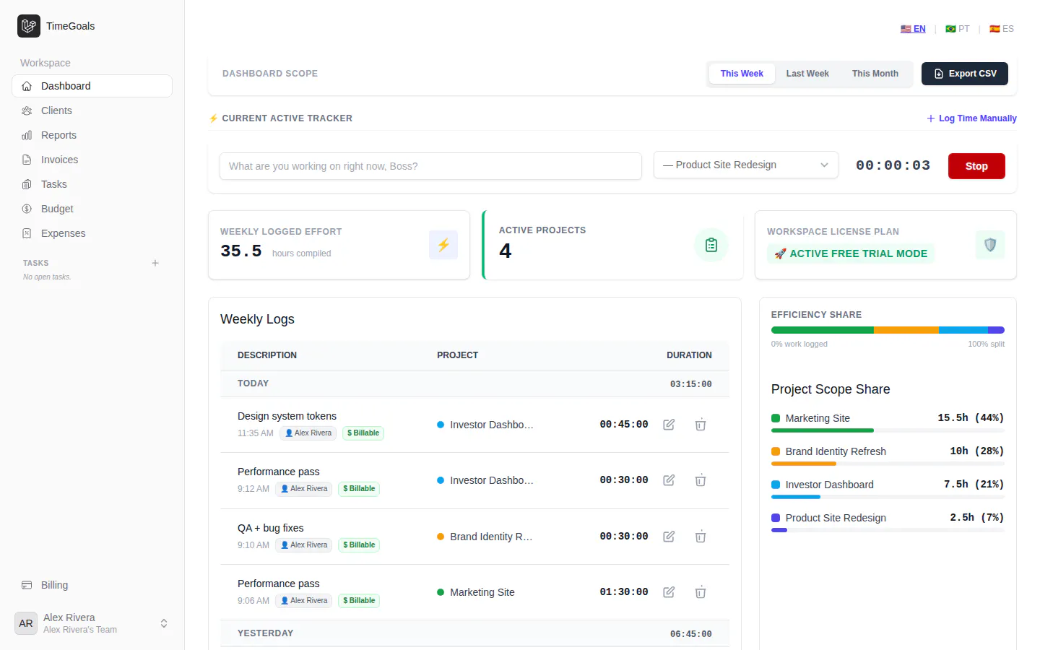This screenshot has height=650, width=1040.
Task: Navigate to Tasks in the sidebar
Action: [x=92, y=184]
